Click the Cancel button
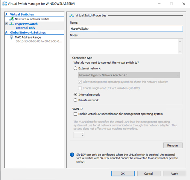190x180 pixels. pos(149,174)
